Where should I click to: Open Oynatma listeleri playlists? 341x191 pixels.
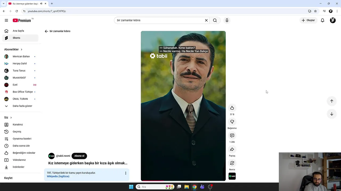pyautogui.click(x=20, y=139)
